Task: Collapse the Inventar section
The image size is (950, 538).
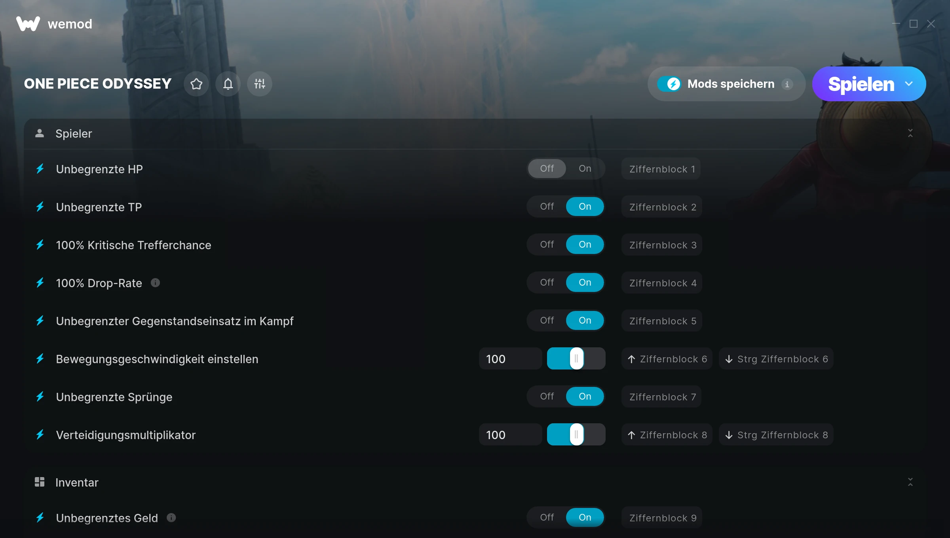Action: 910,482
